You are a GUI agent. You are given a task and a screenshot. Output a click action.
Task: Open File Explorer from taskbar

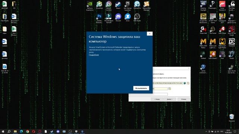(15, 131)
